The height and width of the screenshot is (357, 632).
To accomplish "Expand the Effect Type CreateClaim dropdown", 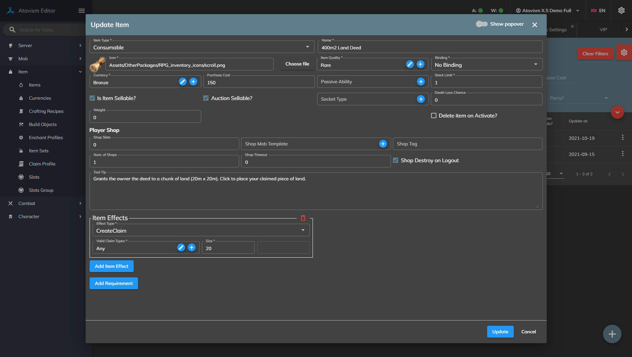I will click(201, 231).
